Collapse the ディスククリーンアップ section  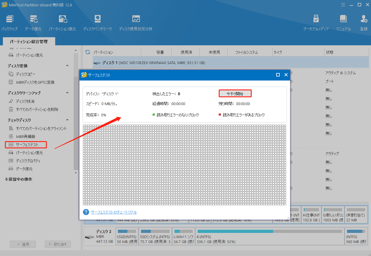pos(68,93)
